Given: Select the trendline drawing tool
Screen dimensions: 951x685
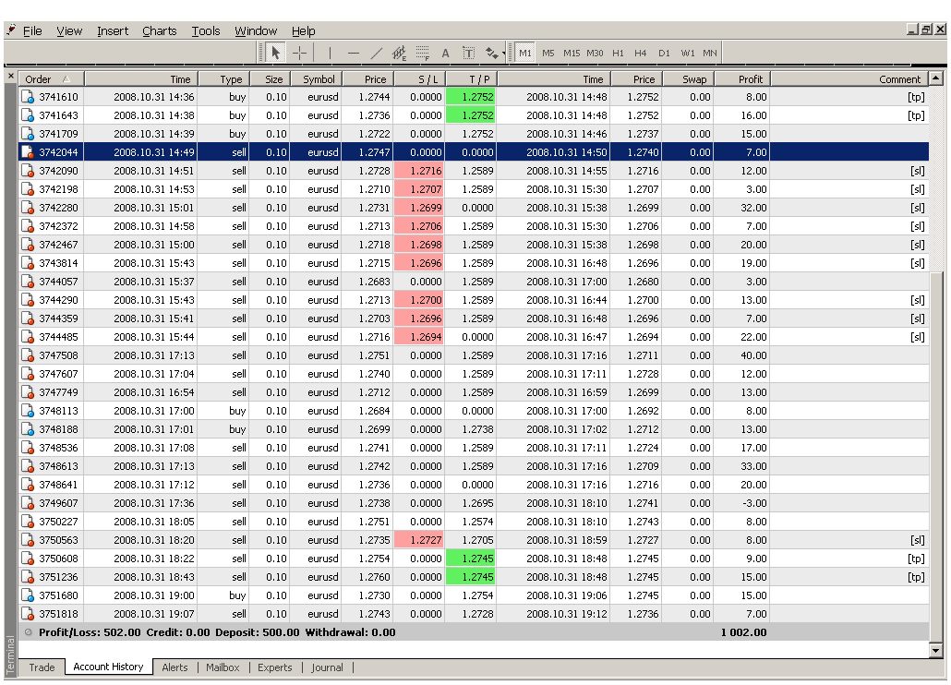Looking at the screenshot, I should pyautogui.click(x=376, y=54).
